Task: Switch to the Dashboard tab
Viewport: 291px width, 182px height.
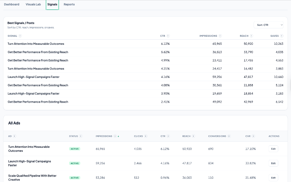Action: pyautogui.click(x=12, y=4)
